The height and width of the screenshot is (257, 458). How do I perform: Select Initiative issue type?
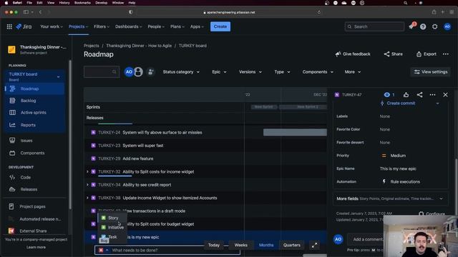point(112,227)
